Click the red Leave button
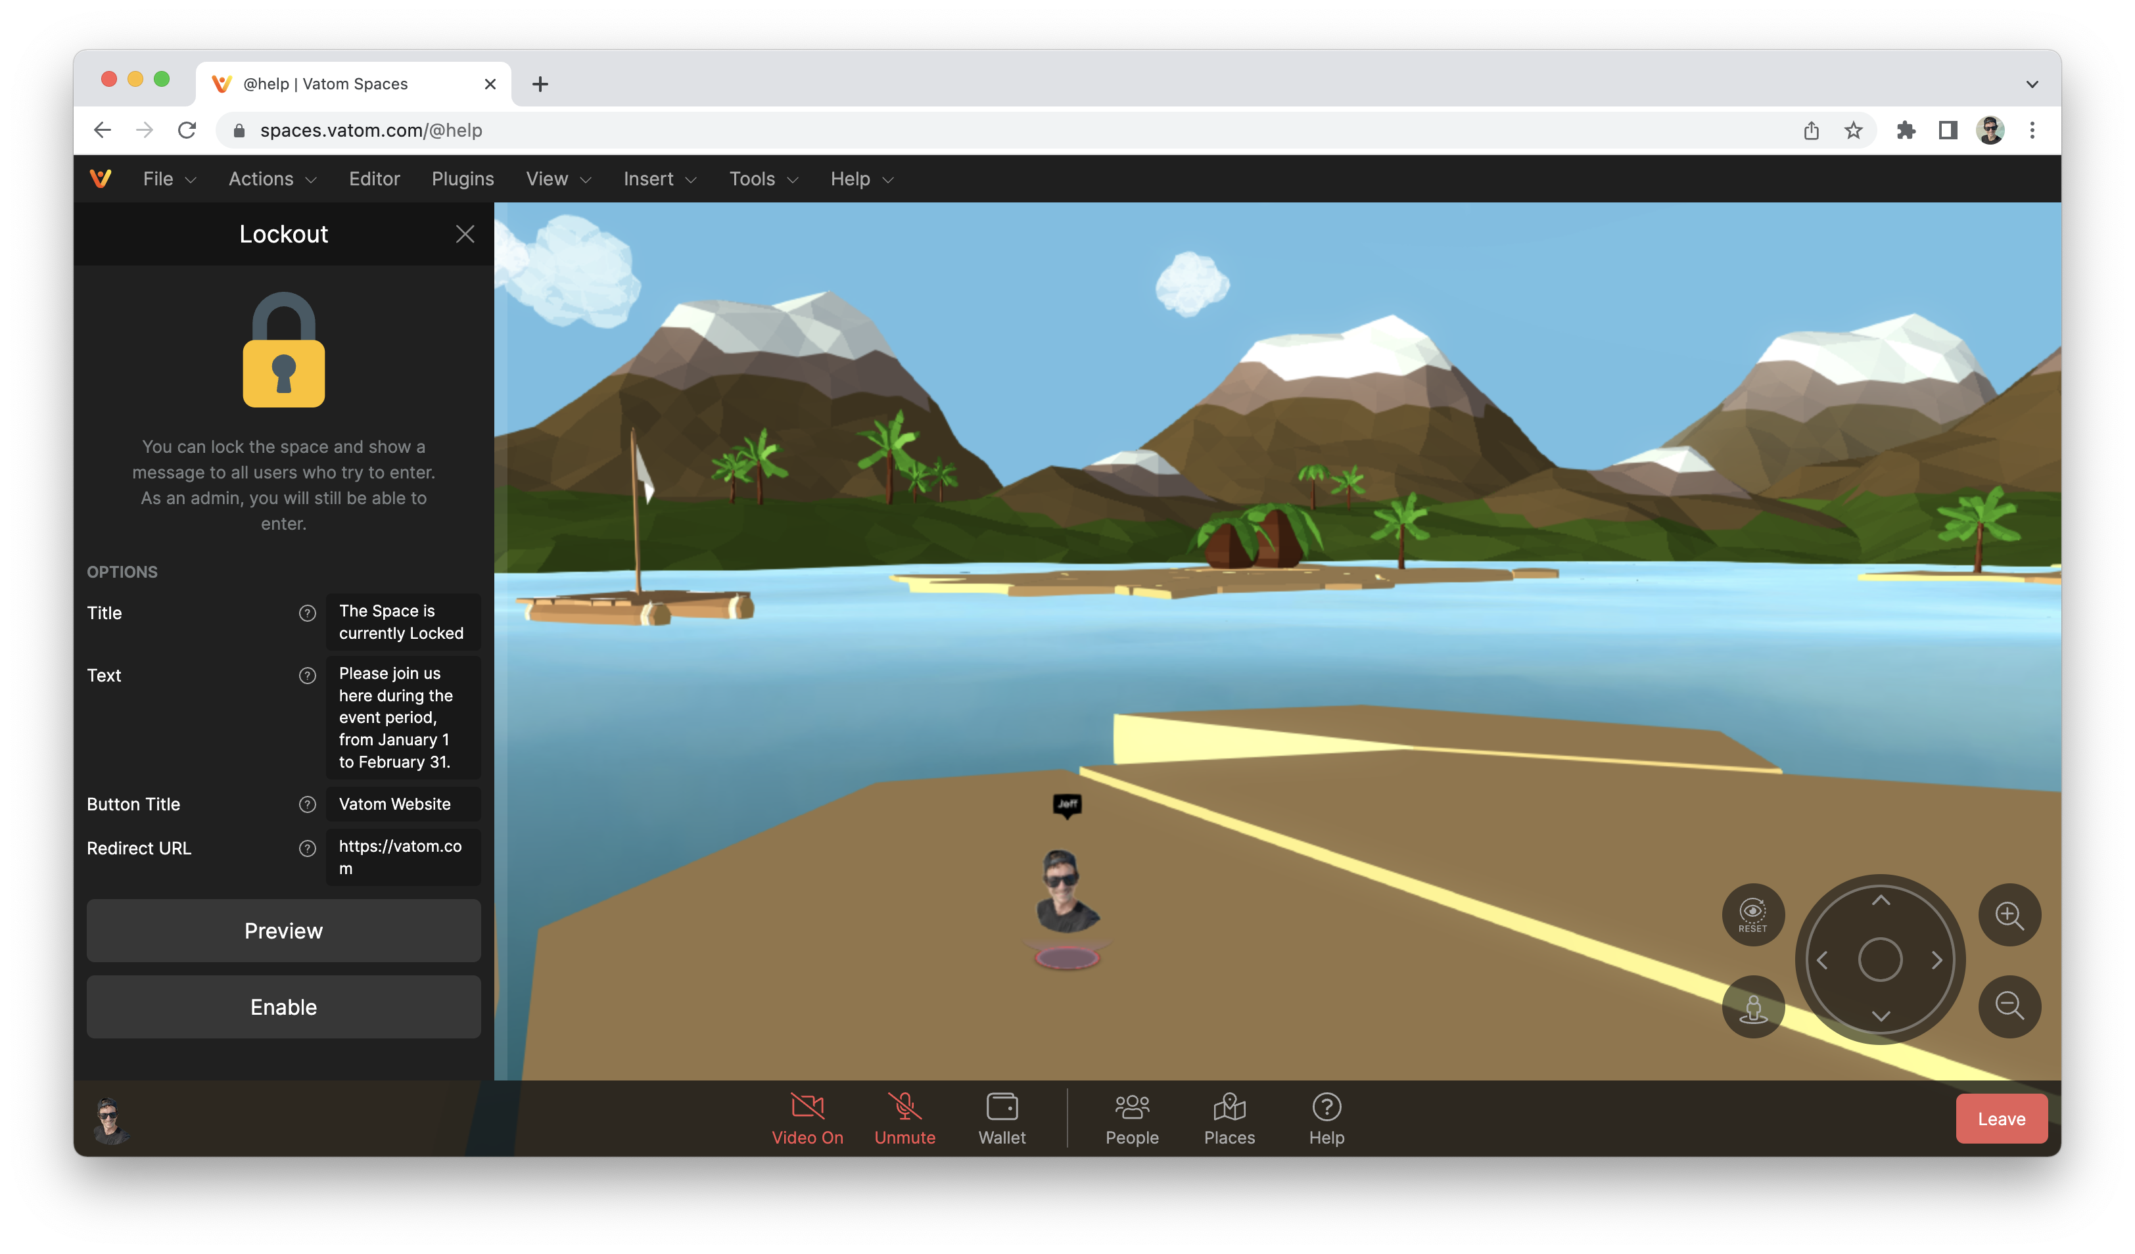The image size is (2135, 1254). (2001, 1119)
